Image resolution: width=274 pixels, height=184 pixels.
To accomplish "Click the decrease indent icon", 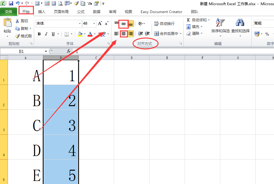I will (x=140, y=34).
